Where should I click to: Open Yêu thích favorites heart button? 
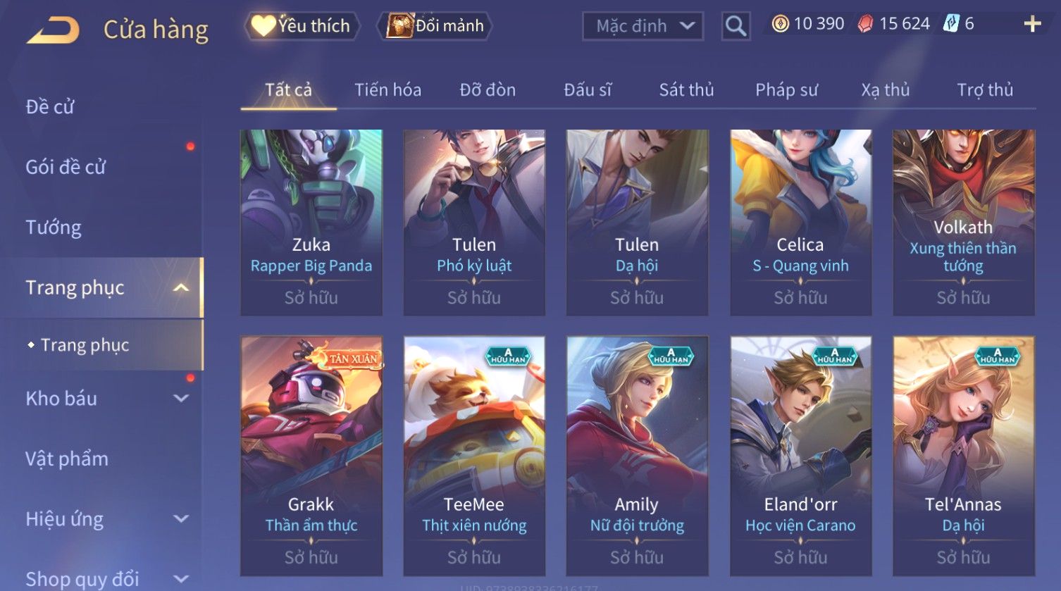point(303,26)
